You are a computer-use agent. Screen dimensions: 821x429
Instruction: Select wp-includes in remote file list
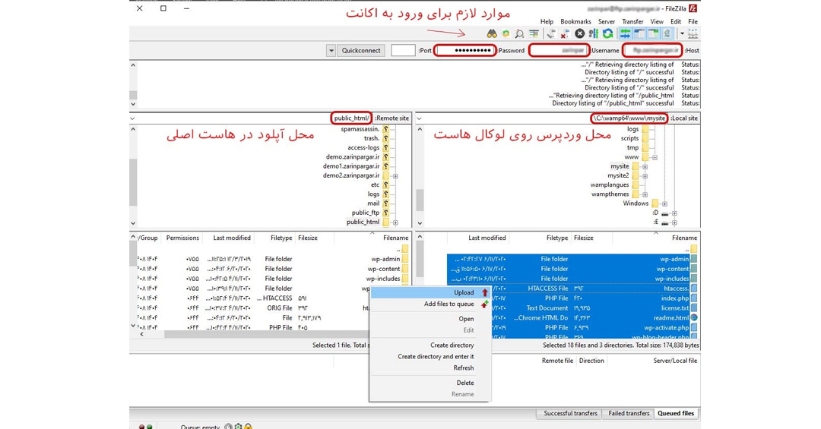(383, 279)
